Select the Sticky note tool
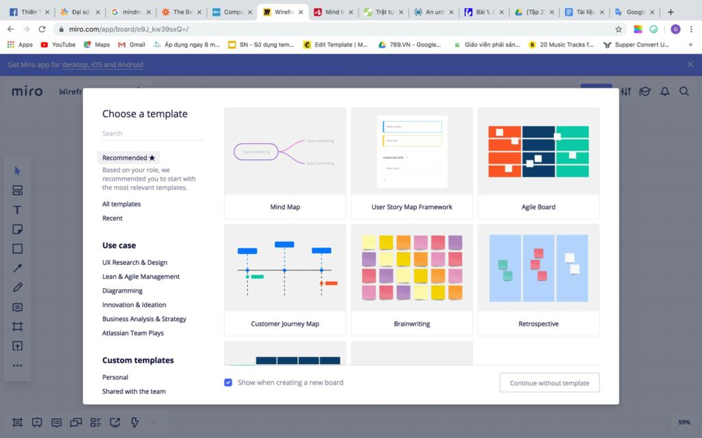This screenshot has height=438, width=702. (x=17, y=229)
